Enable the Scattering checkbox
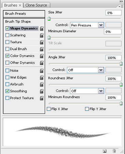The height and width of the screenshot is (154, 125). (7, 35)
